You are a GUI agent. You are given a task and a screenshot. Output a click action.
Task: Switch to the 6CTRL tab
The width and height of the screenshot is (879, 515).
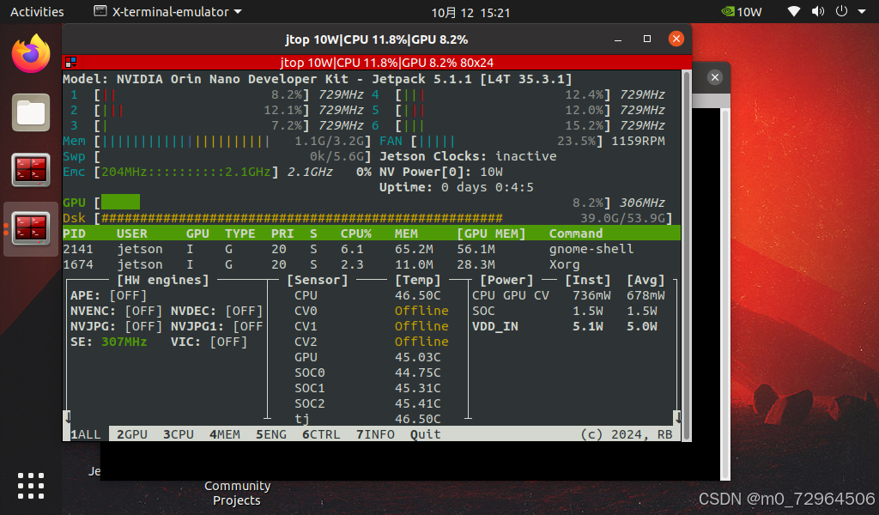[x=321, y=434]
